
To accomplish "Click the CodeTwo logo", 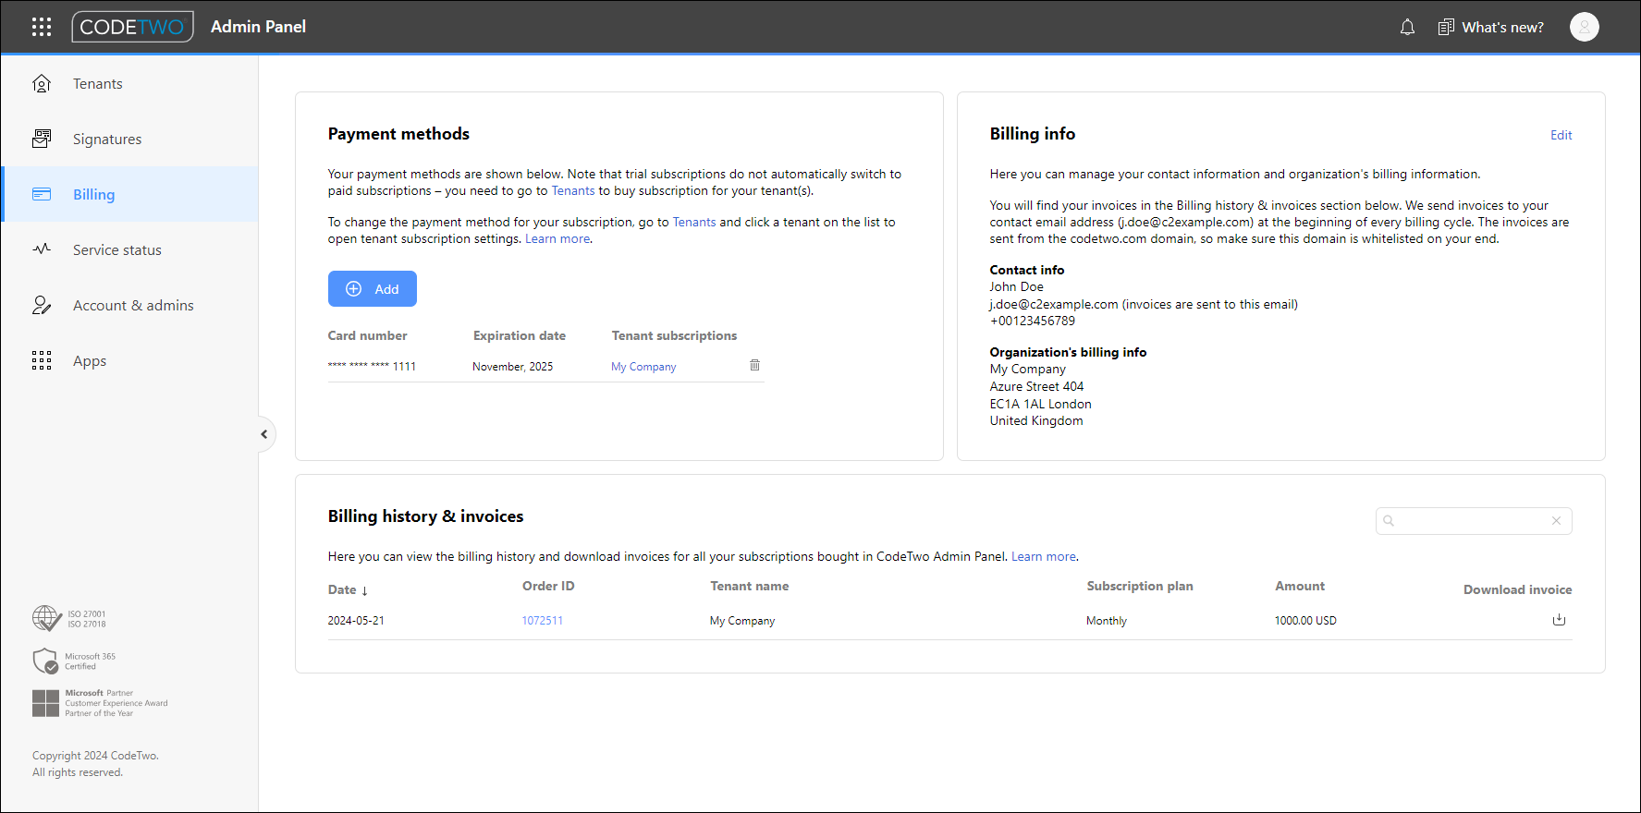I will click(x=133, y=27).
